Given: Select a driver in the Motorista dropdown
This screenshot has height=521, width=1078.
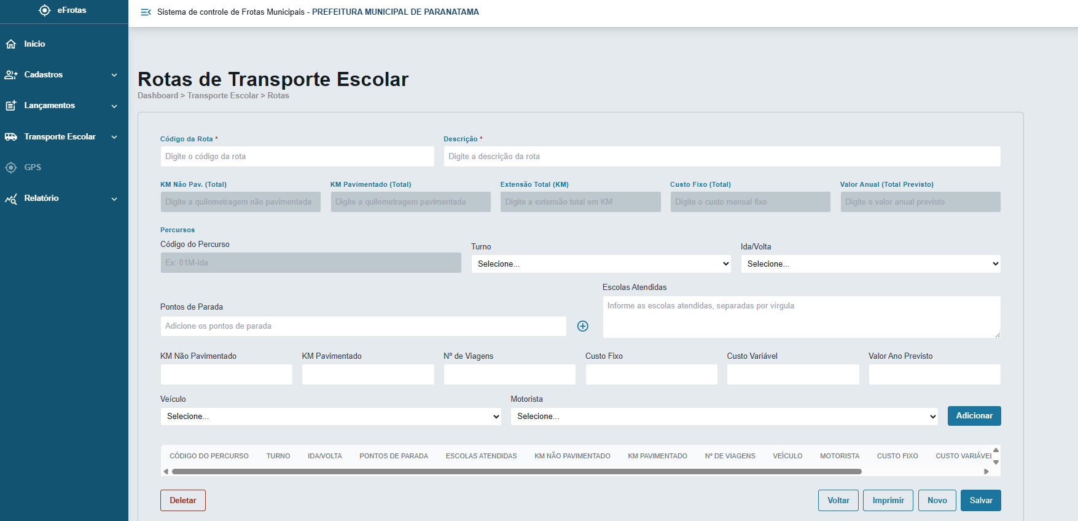Looking at the screenshot, I should click(x=724, y=417).
